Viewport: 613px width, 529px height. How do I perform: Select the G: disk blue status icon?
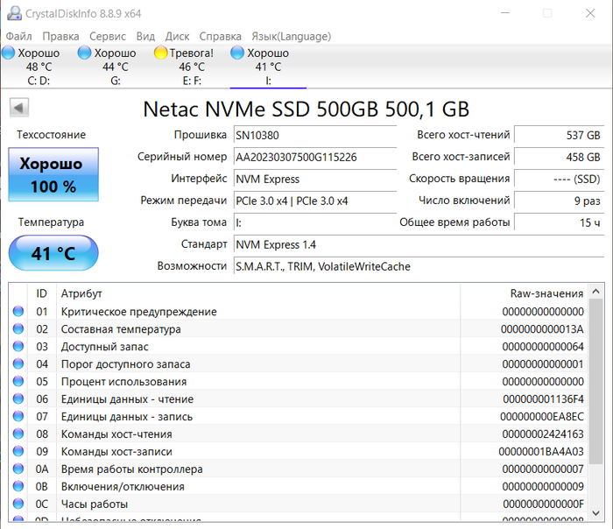pyautogui.click(x=84, y=53)
